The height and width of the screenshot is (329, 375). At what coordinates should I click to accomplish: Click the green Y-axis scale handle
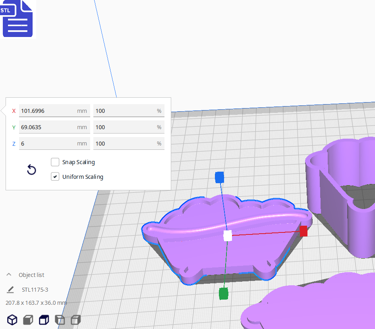[224, 294]
